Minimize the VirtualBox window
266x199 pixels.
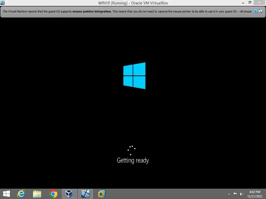pyautogui.click(x=243, y=3)
